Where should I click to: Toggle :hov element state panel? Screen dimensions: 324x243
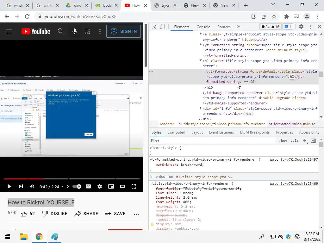tap(283, 141)
